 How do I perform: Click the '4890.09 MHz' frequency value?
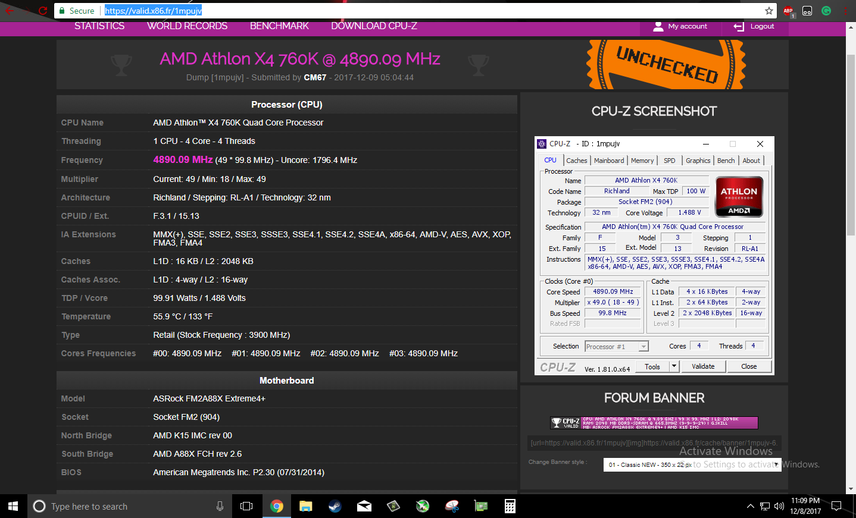pos(183,159)
